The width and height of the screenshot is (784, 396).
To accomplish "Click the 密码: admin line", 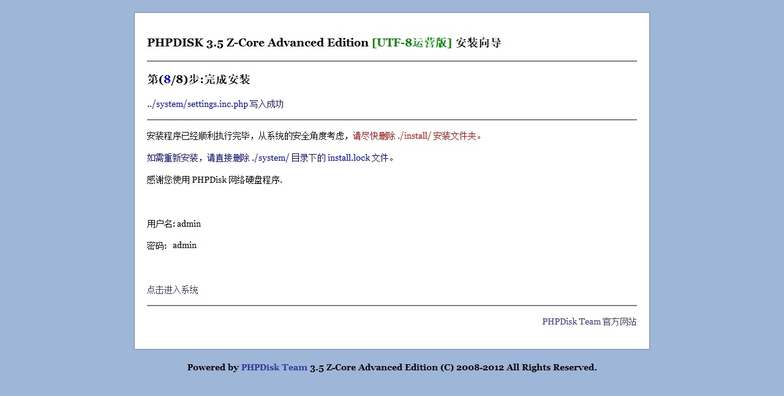I will (x=171, y=245).
